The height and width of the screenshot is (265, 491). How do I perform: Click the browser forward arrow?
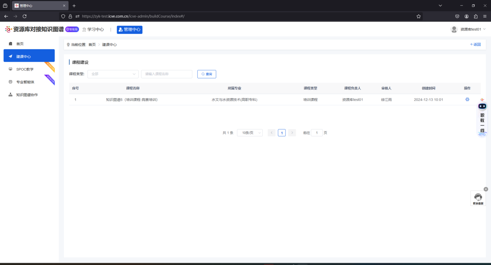tap(16, 16)
